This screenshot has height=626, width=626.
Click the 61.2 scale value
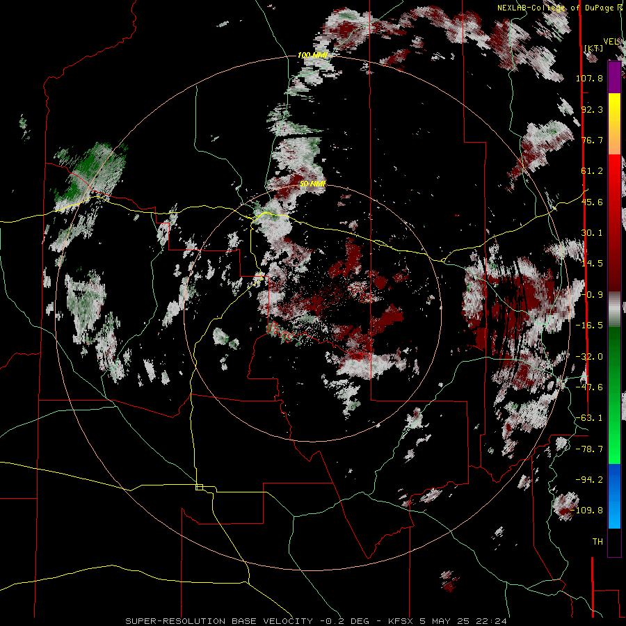(592, 171)
